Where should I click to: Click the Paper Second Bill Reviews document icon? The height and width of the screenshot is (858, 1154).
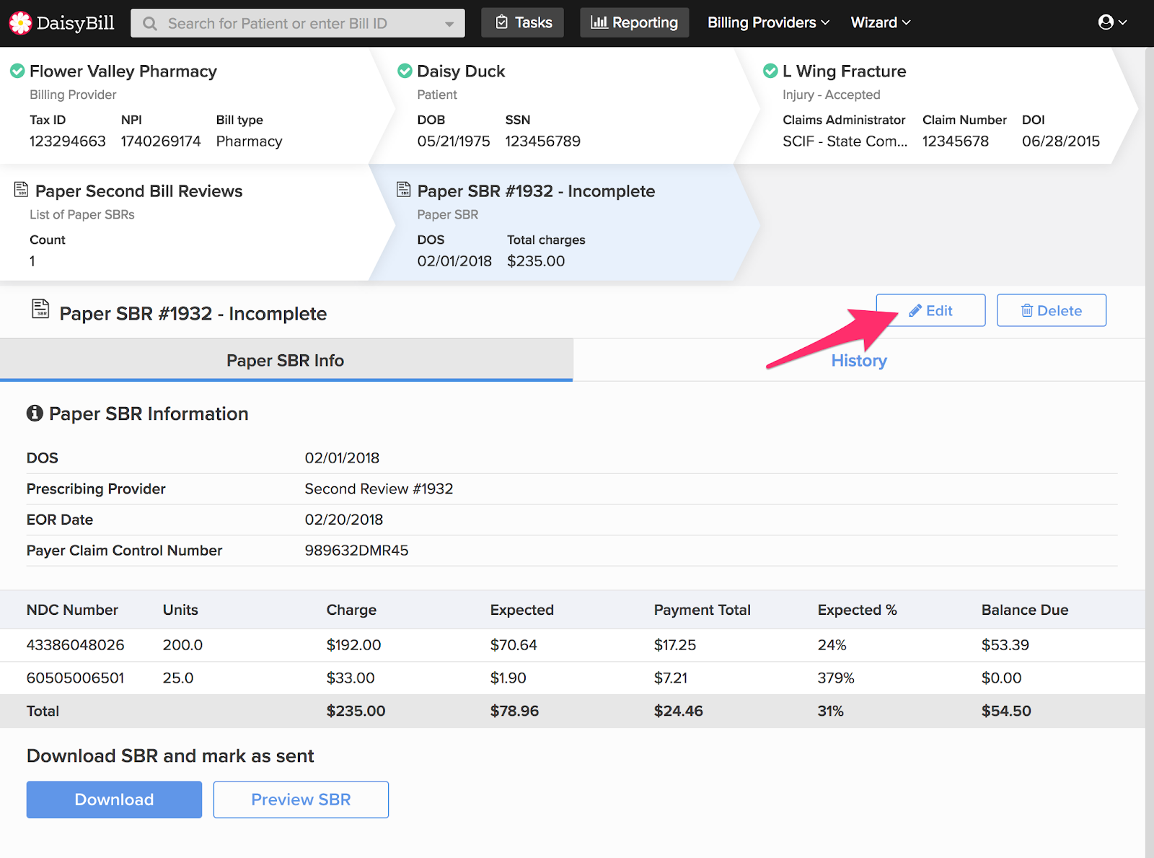[22, 190]
